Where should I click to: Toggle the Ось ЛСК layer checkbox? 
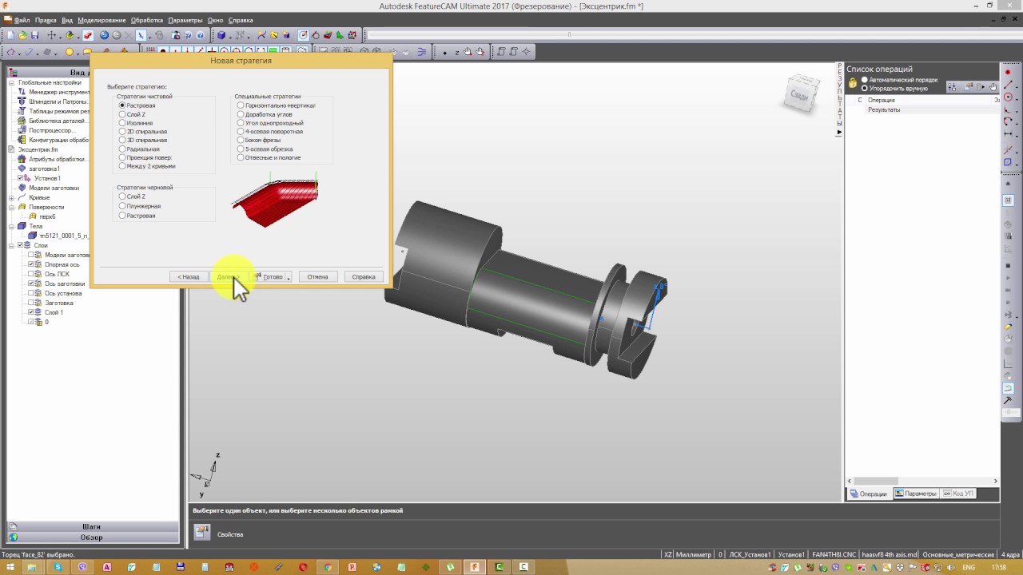click(x=31, y=274)
